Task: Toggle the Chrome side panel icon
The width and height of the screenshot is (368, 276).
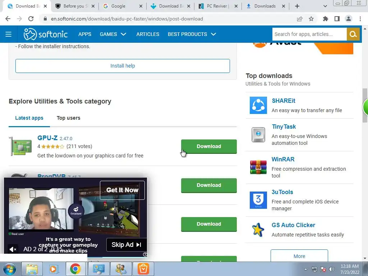Action: click(x=337, y=19)
